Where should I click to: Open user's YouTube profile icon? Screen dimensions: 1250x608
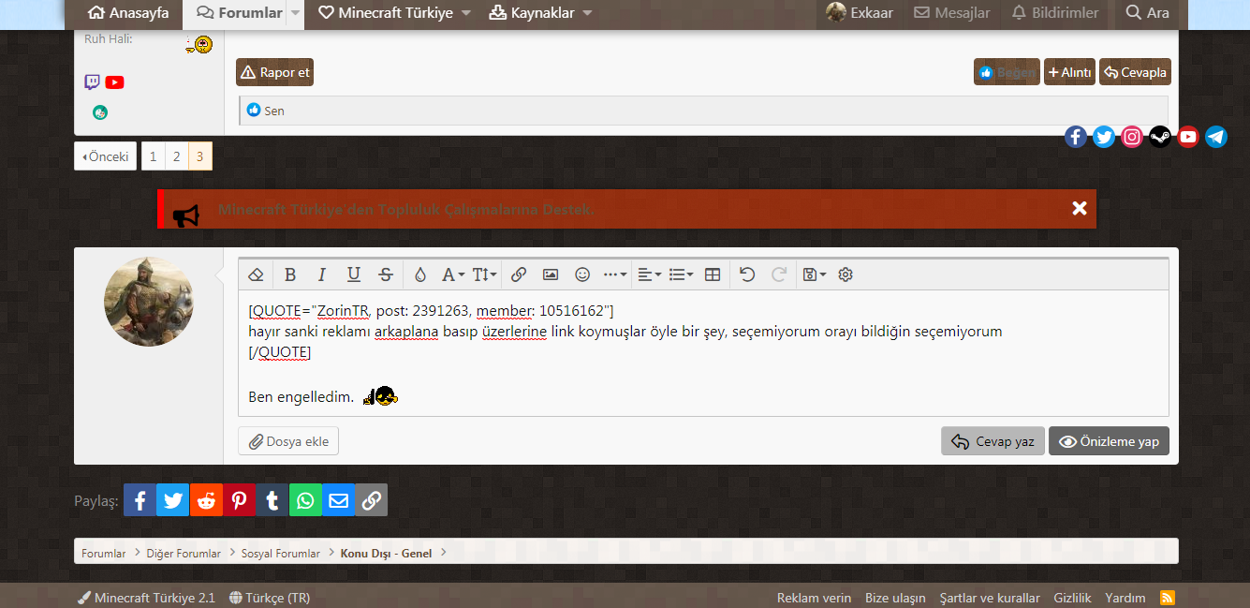tap(114, 82)
